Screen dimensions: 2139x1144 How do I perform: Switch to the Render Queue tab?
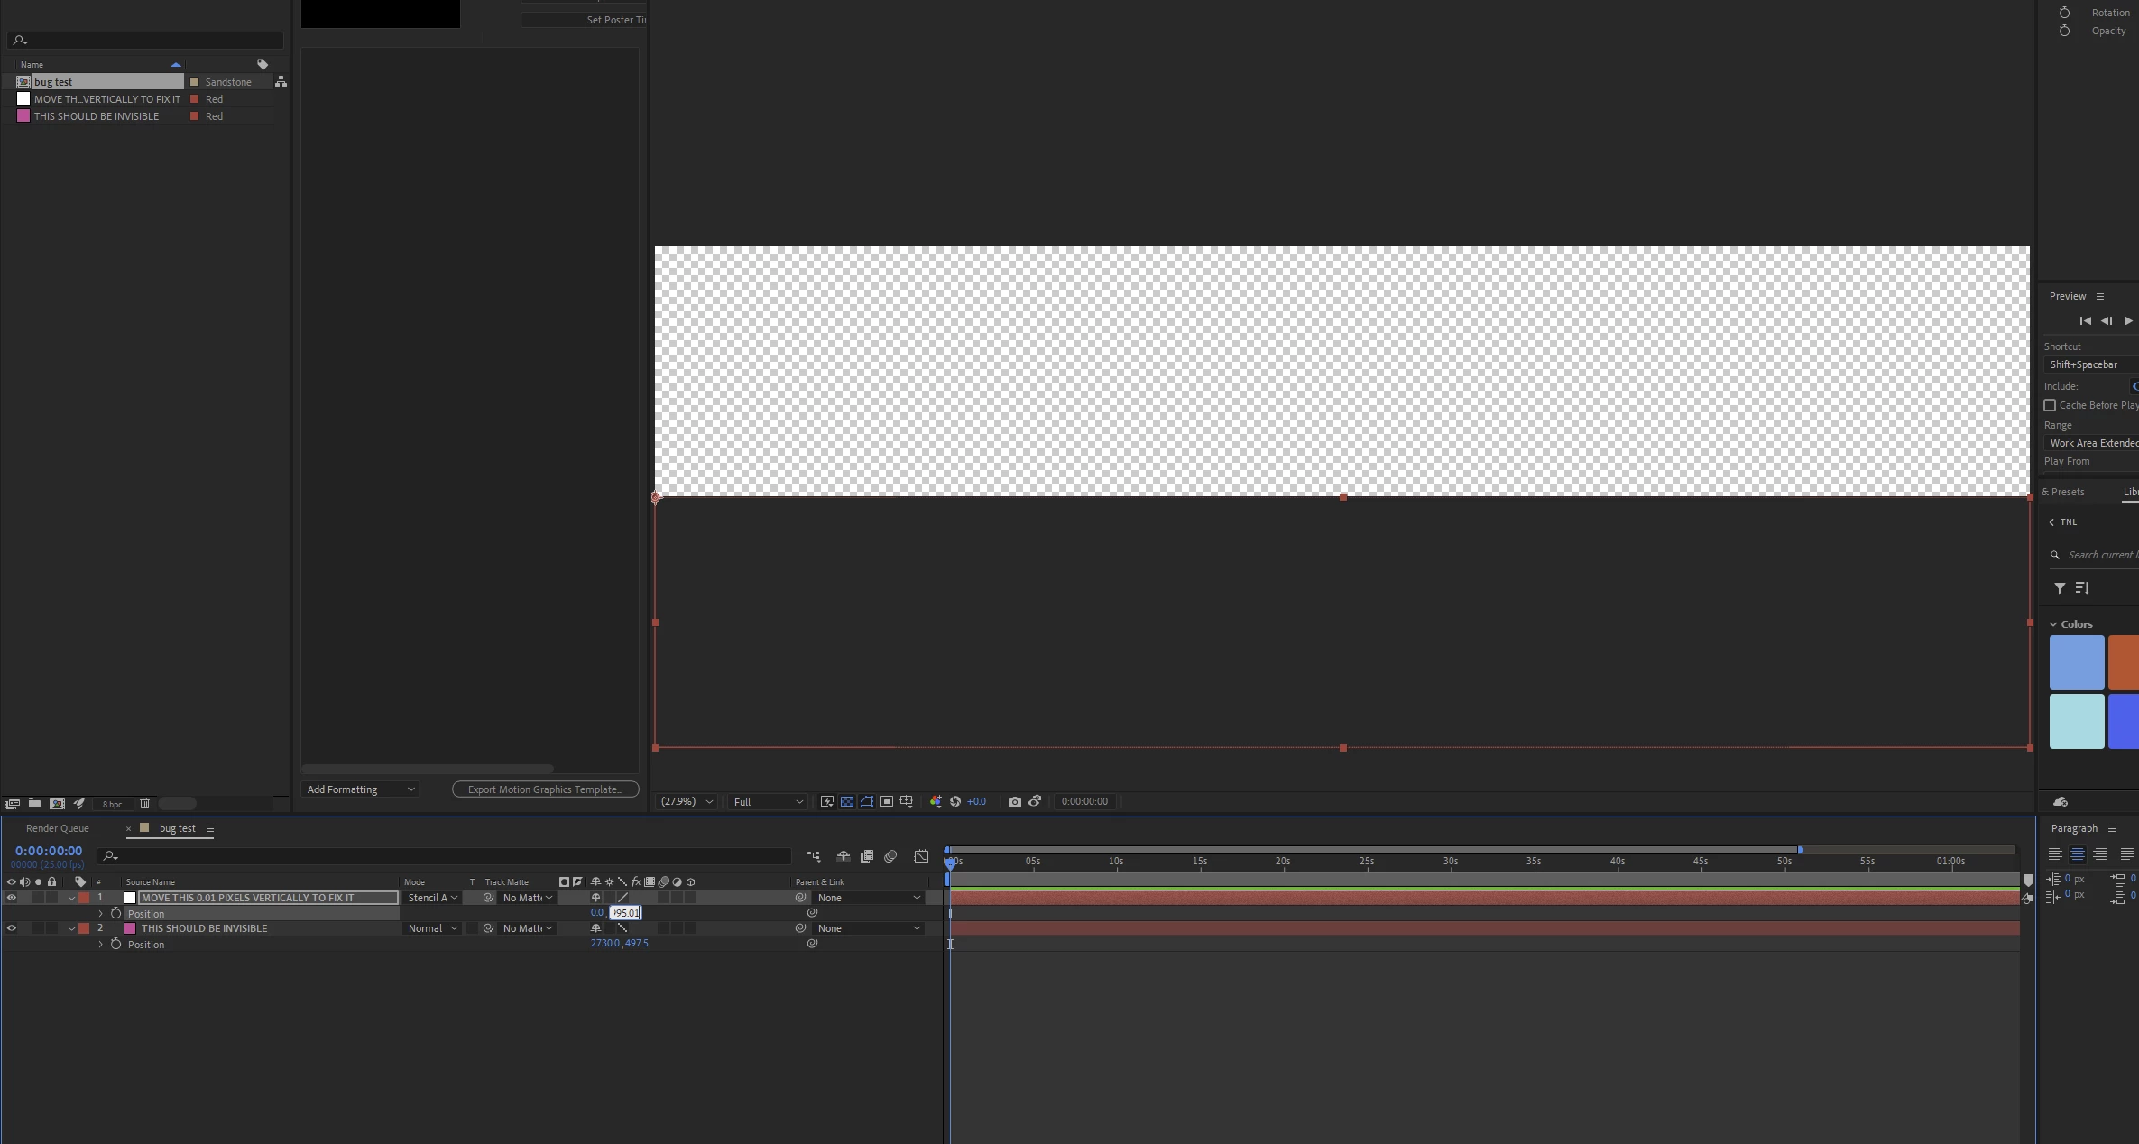pos(58,828)
